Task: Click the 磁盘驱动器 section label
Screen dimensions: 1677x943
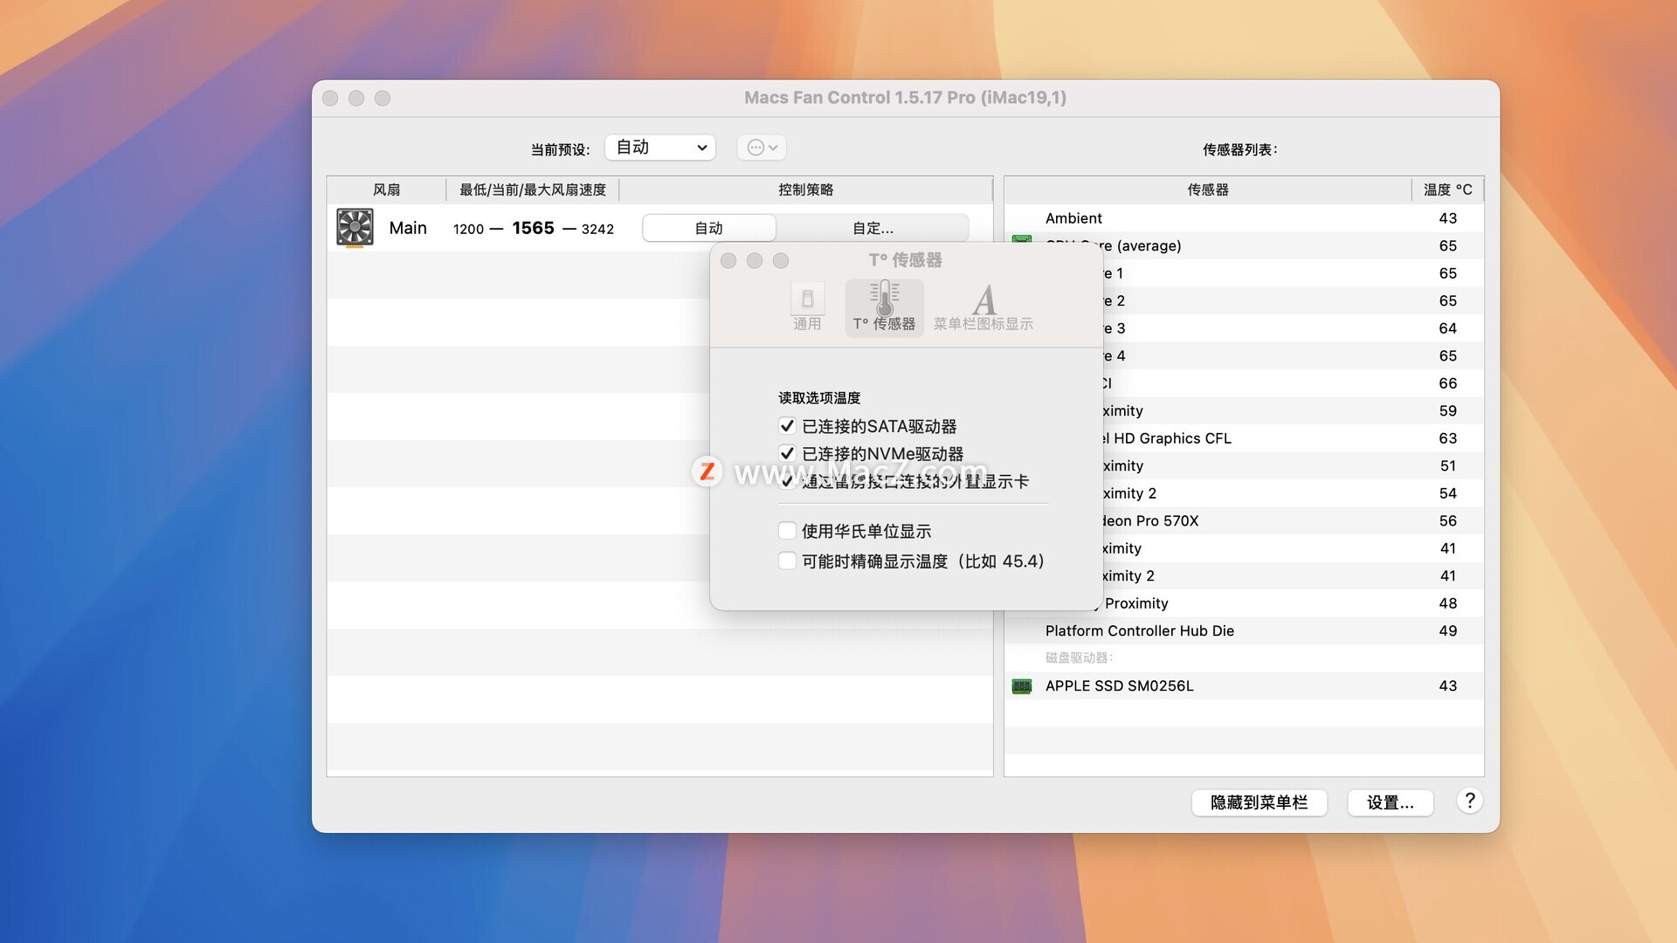Action: 1079,657
